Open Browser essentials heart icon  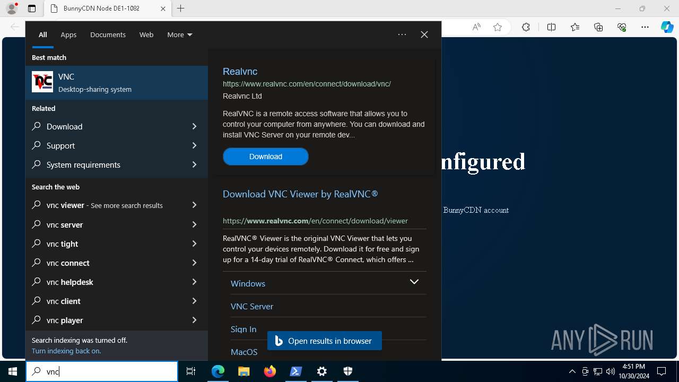tap(622, 27)
